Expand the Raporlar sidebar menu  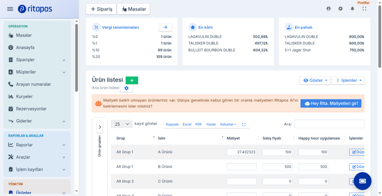(37, 145)
